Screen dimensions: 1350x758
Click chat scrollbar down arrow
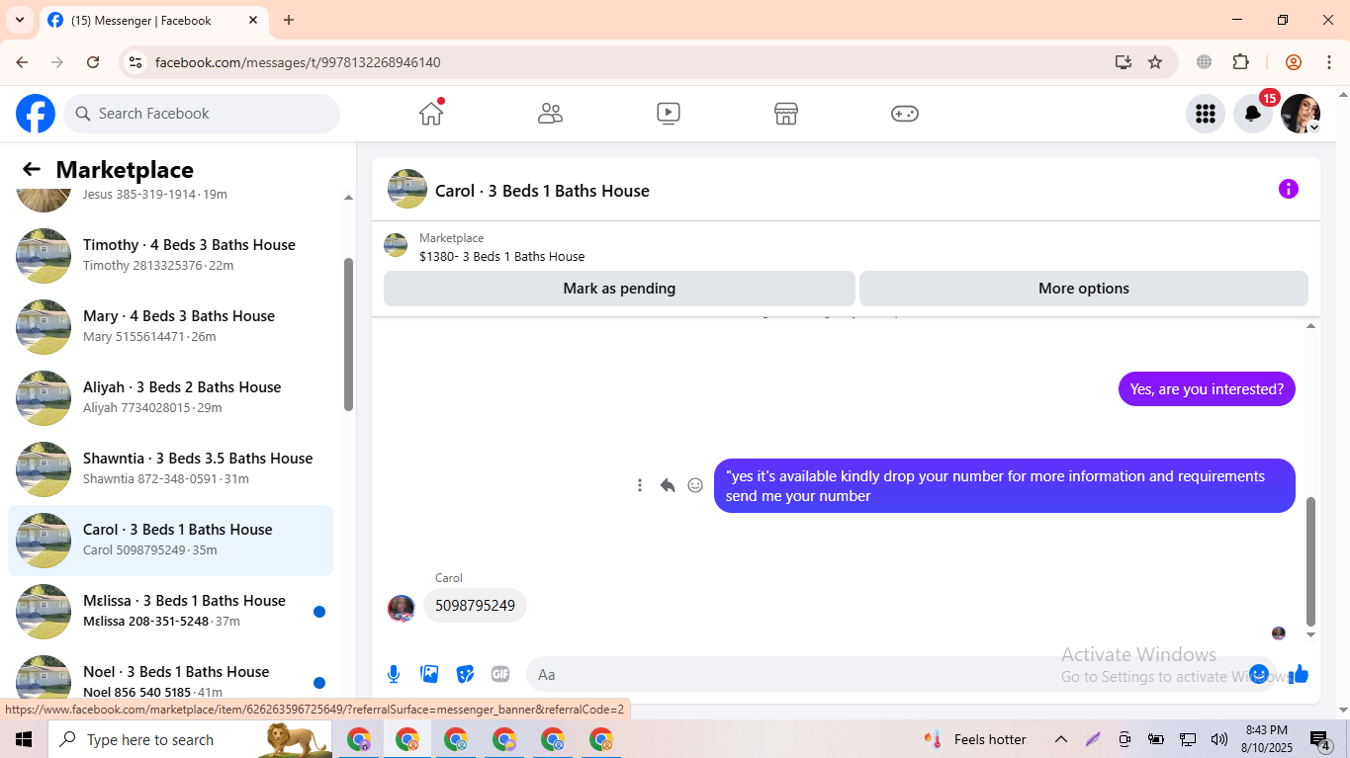click(1311, 634)
